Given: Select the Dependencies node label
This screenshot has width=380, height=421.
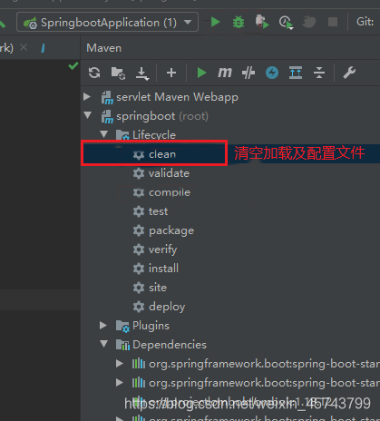Looking at the screenshot, I should tap(170, 345).
